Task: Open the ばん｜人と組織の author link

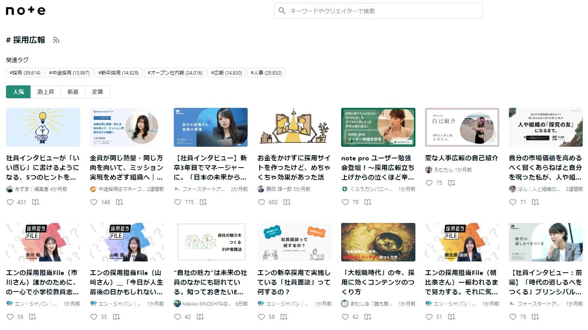Action: point(538,189)
